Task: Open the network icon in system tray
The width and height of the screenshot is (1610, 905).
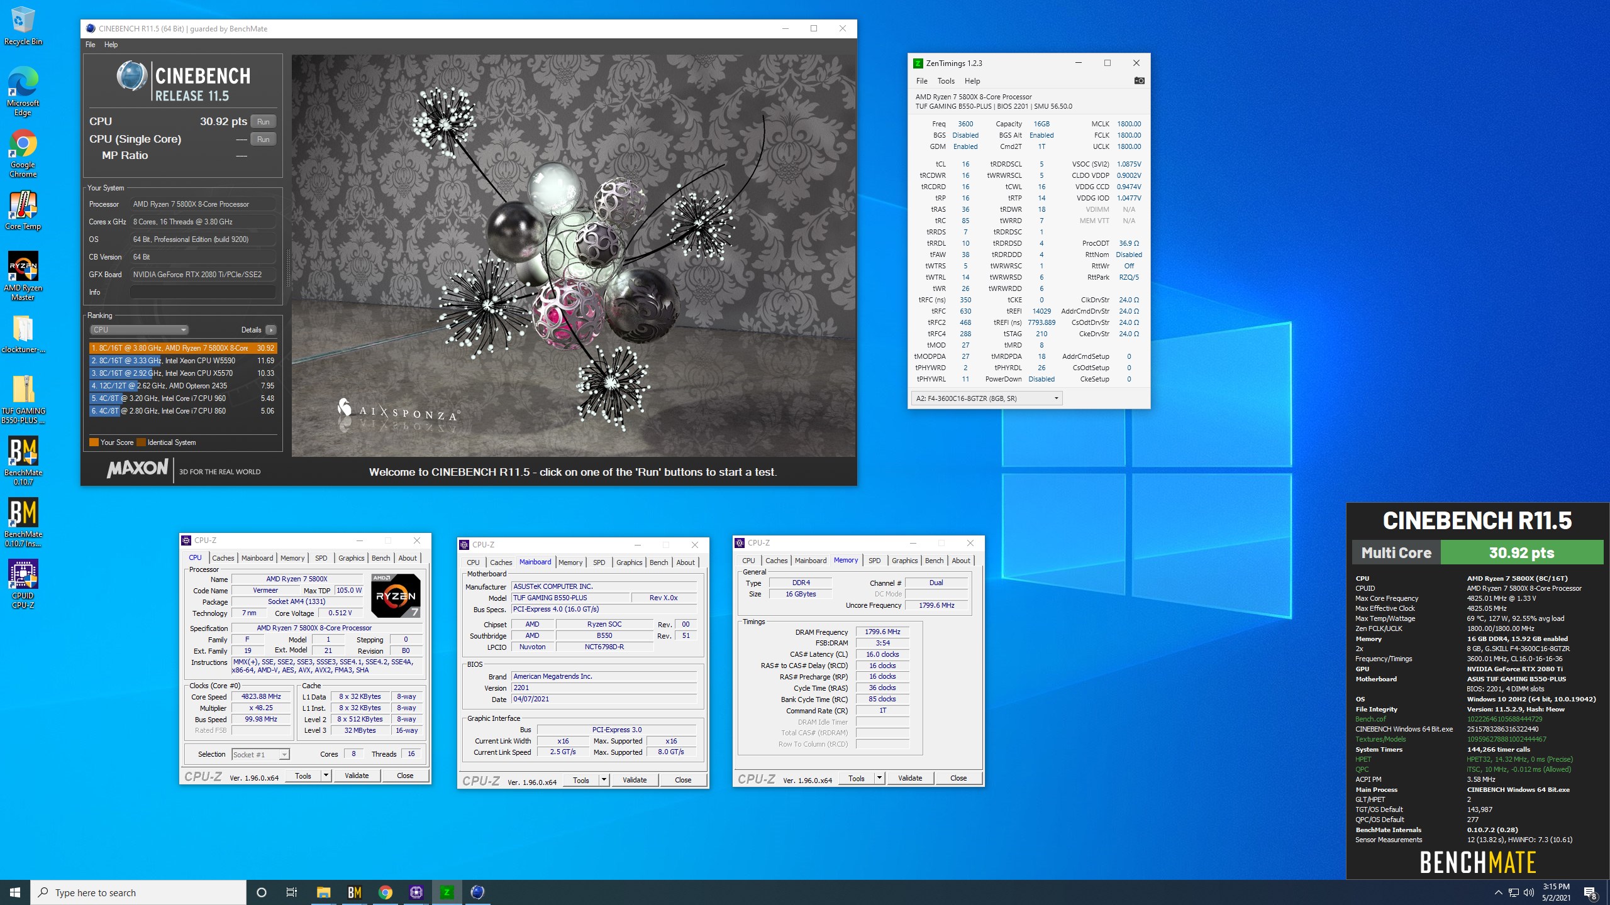Action: (x=1514, y=892)
